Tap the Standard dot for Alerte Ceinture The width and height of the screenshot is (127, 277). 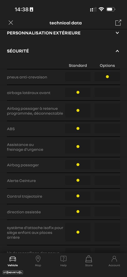pos(78,180)
